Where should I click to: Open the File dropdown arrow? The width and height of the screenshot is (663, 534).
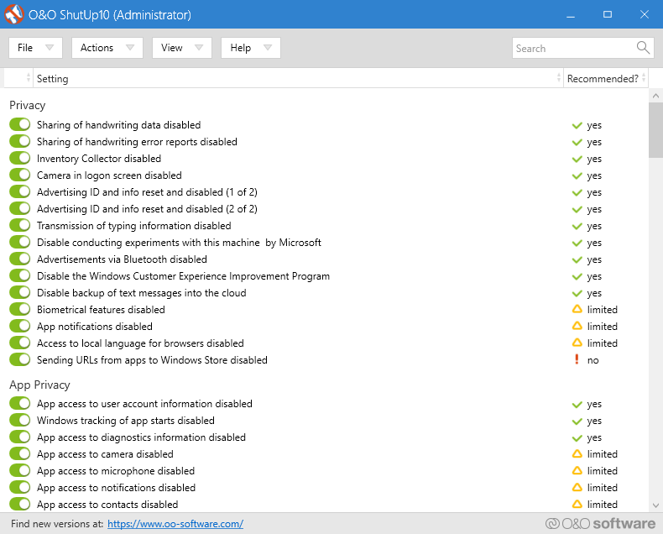50,48
